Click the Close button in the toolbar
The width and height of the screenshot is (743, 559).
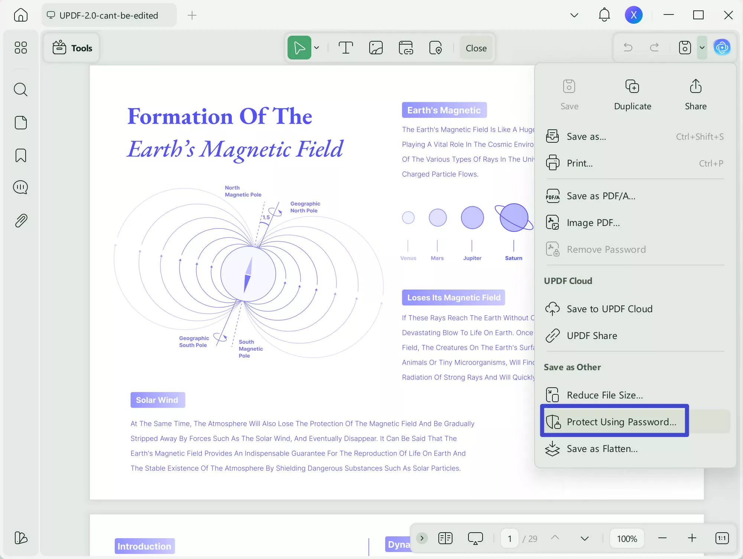point(476,48)
